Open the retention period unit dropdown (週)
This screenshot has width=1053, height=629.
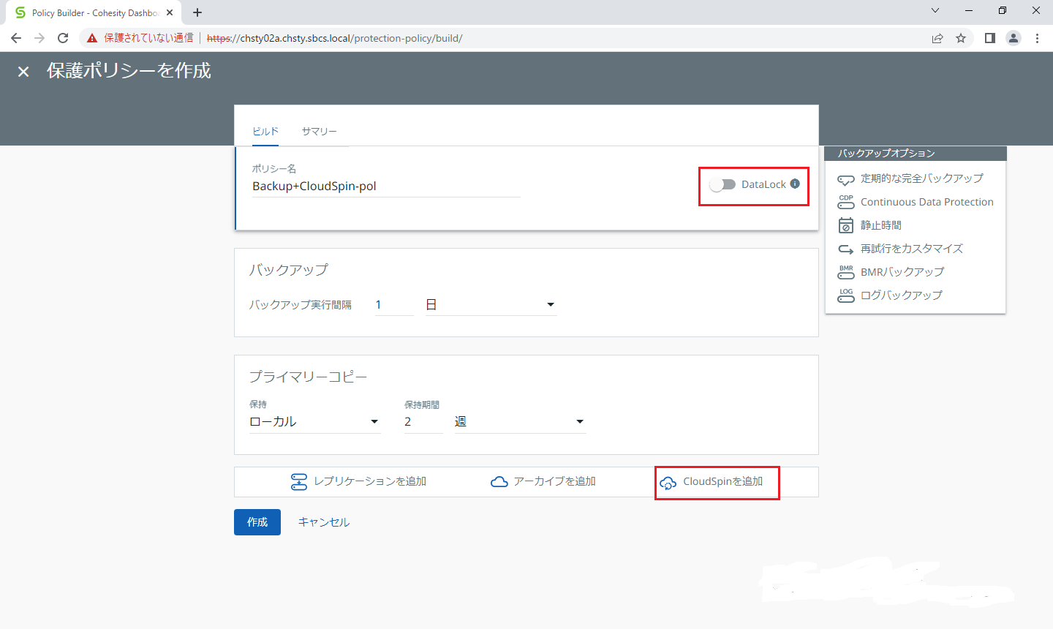tap(521, 421)
